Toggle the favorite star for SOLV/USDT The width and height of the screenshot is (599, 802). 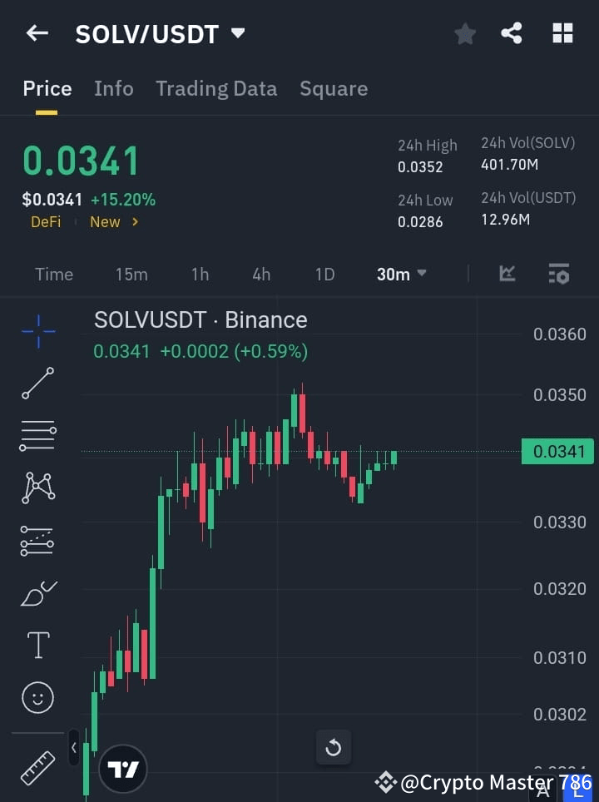464,33
